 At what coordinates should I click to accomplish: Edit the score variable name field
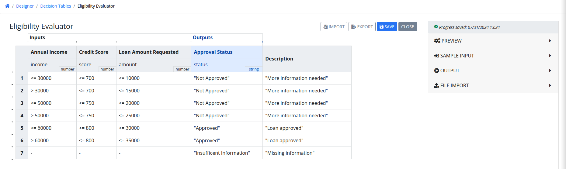pyautogui.click(x=96, y=64)
